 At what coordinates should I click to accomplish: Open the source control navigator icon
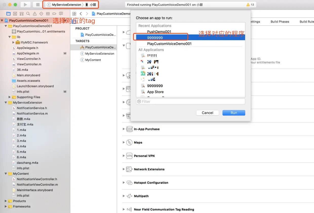[x=15, y=14]
